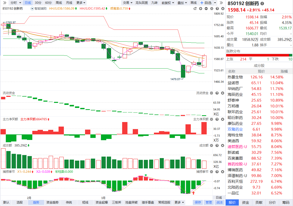
Task: Click help icon for 成交额 panel
Action: pyautogui.click(x=217, y=145)
